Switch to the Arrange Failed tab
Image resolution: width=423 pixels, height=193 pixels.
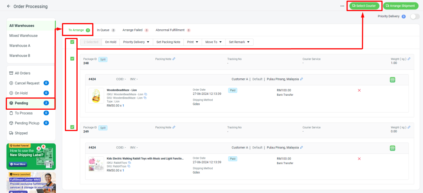[133, 30]
